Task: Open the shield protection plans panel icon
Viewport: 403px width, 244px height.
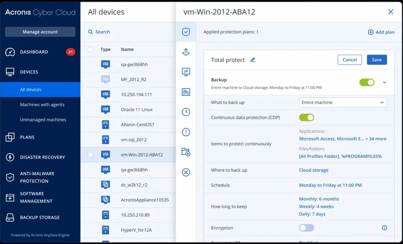Action: [x=186, y=32]
